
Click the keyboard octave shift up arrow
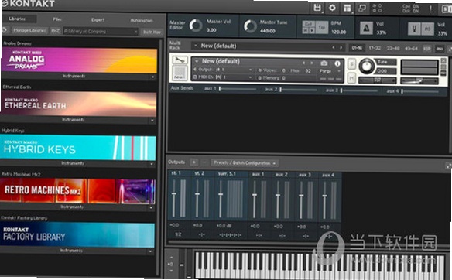[x=171, y=258]
